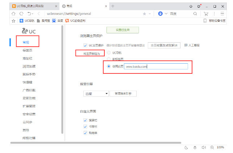Click the undo-close-tab arrow icon
Viewport: 233px width, 153px height.
(29, 14)
